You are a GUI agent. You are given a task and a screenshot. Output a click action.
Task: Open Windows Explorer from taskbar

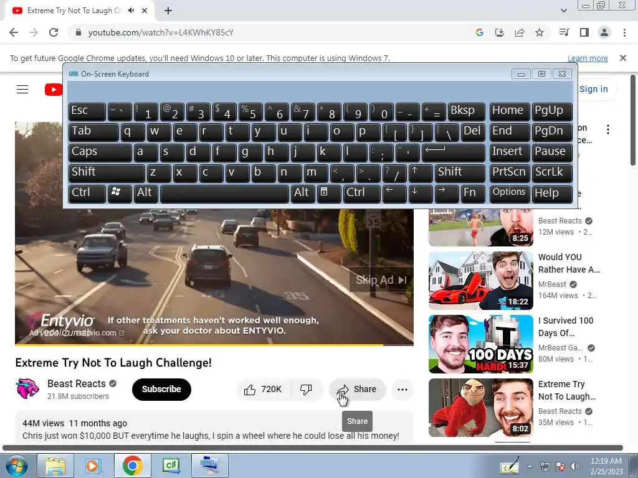(x=55, y=466)
